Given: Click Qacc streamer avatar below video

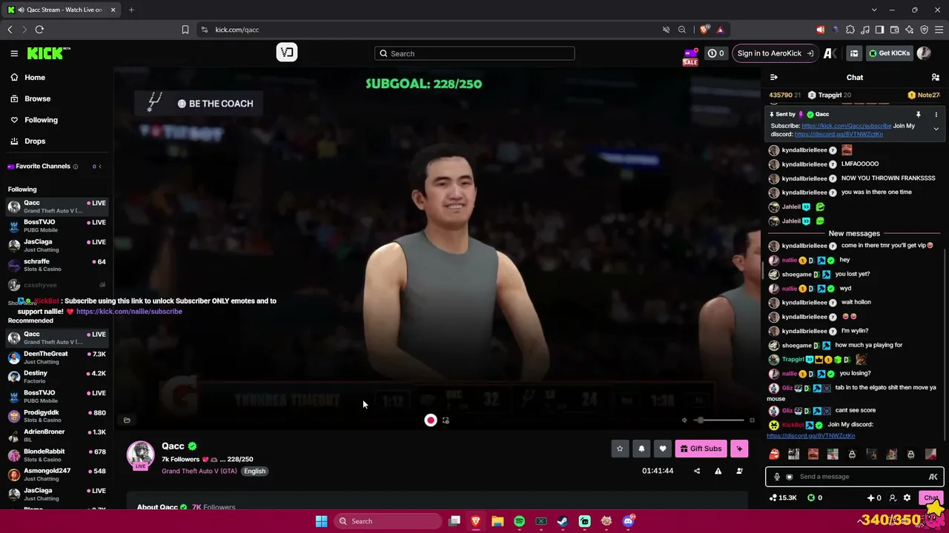Looking at the screenshot, I should (x=140, y=455).
